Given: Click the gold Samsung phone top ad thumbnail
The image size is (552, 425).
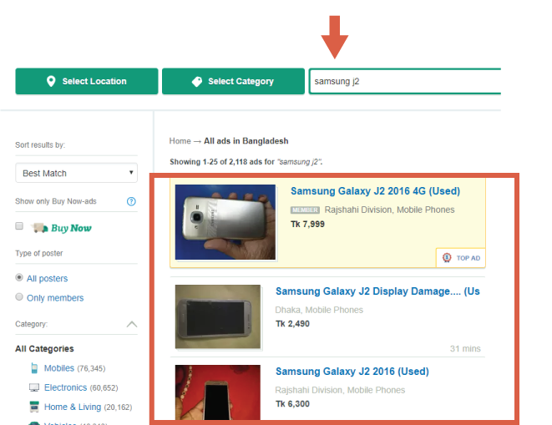Looking at the screenshot, I should coord(225,222).
